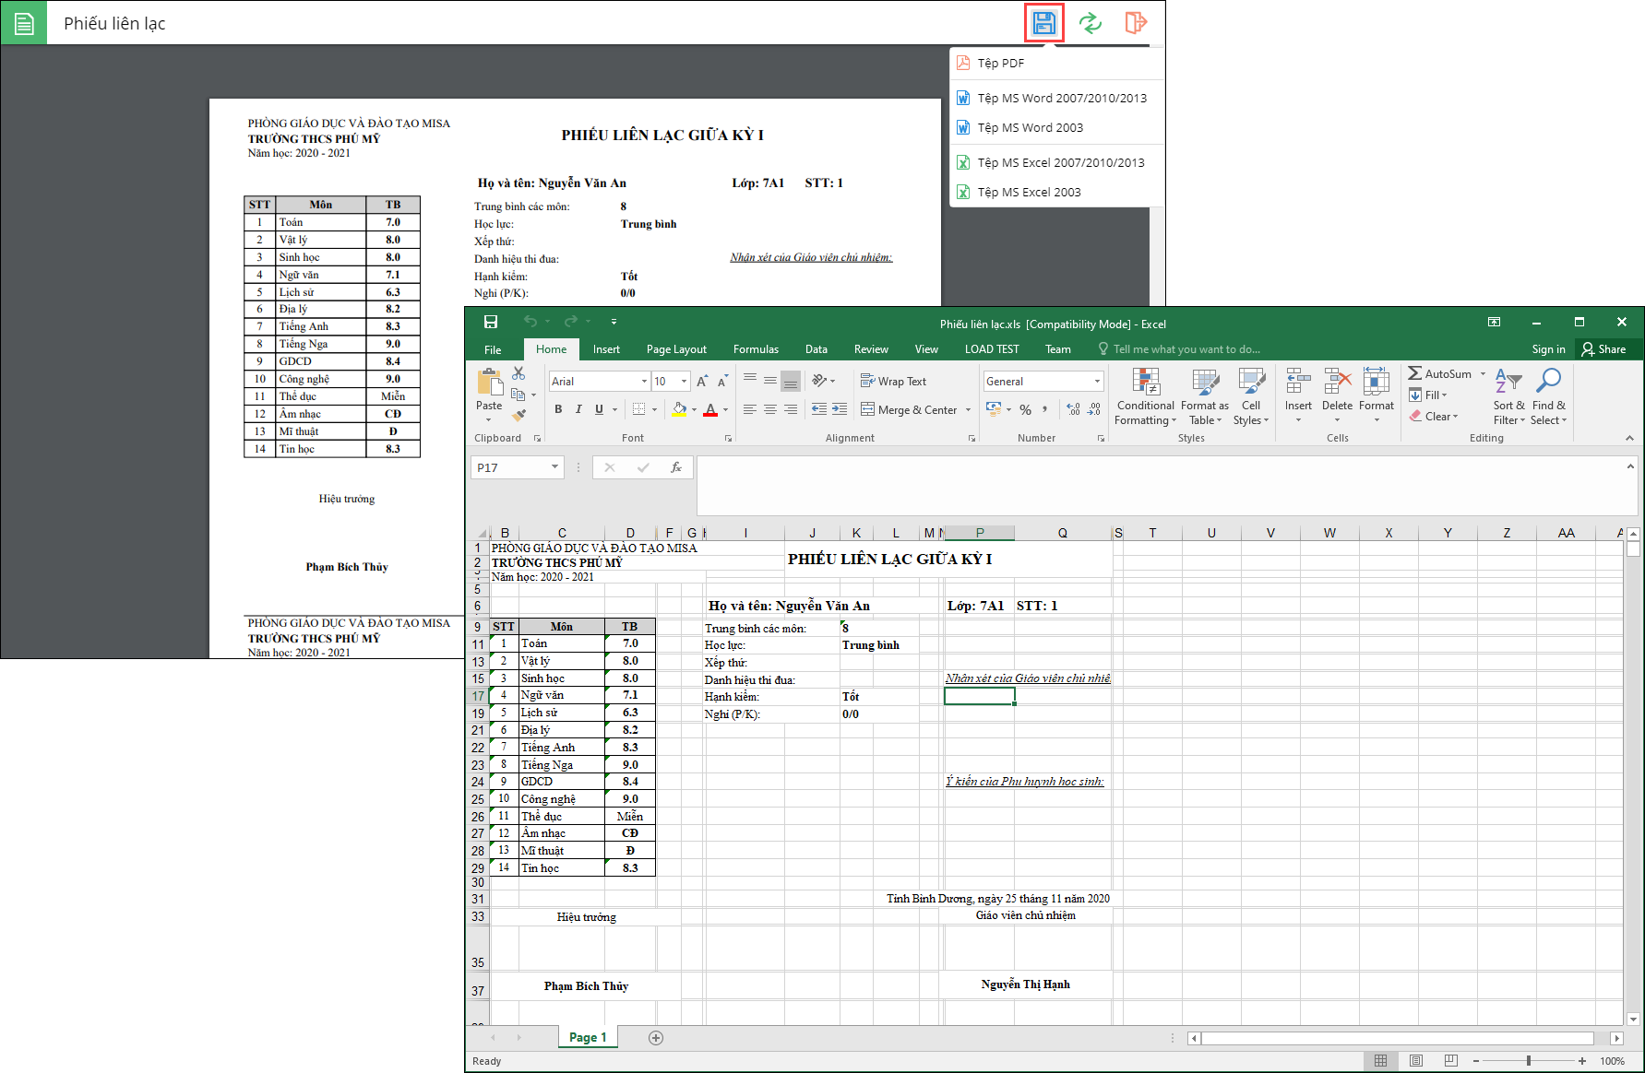Click the red font color swatch
This screenshot has width=1645, height=1073.
pos(710,409)
